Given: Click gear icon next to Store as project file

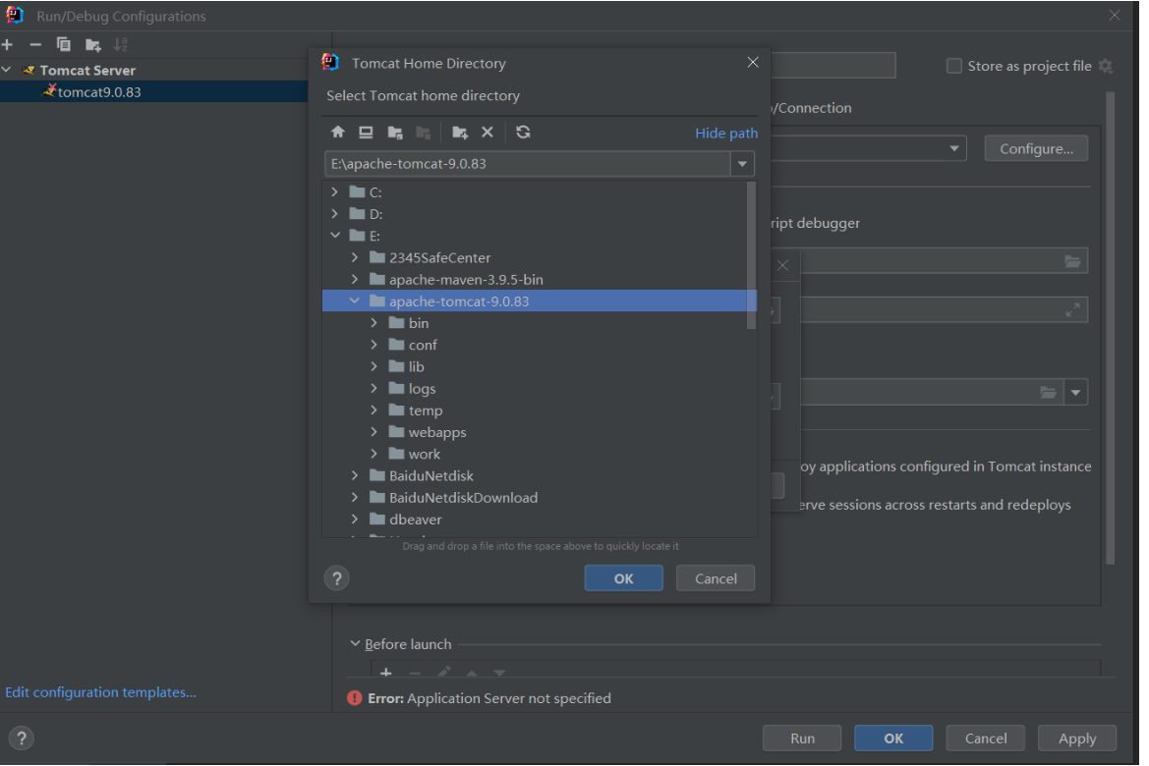Looking at the screenshot, I should tap(1106, 66).
